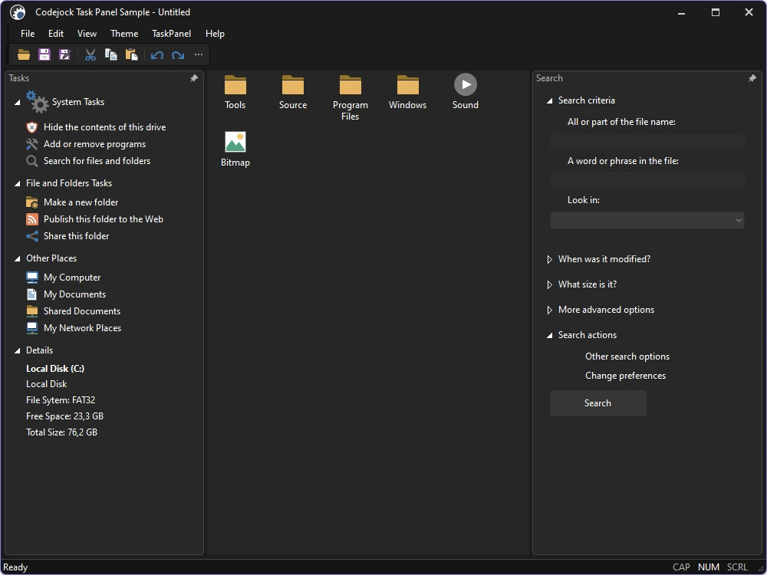Collapse the Details group
The width and height of the screenshot is (767, 575).
17,351
